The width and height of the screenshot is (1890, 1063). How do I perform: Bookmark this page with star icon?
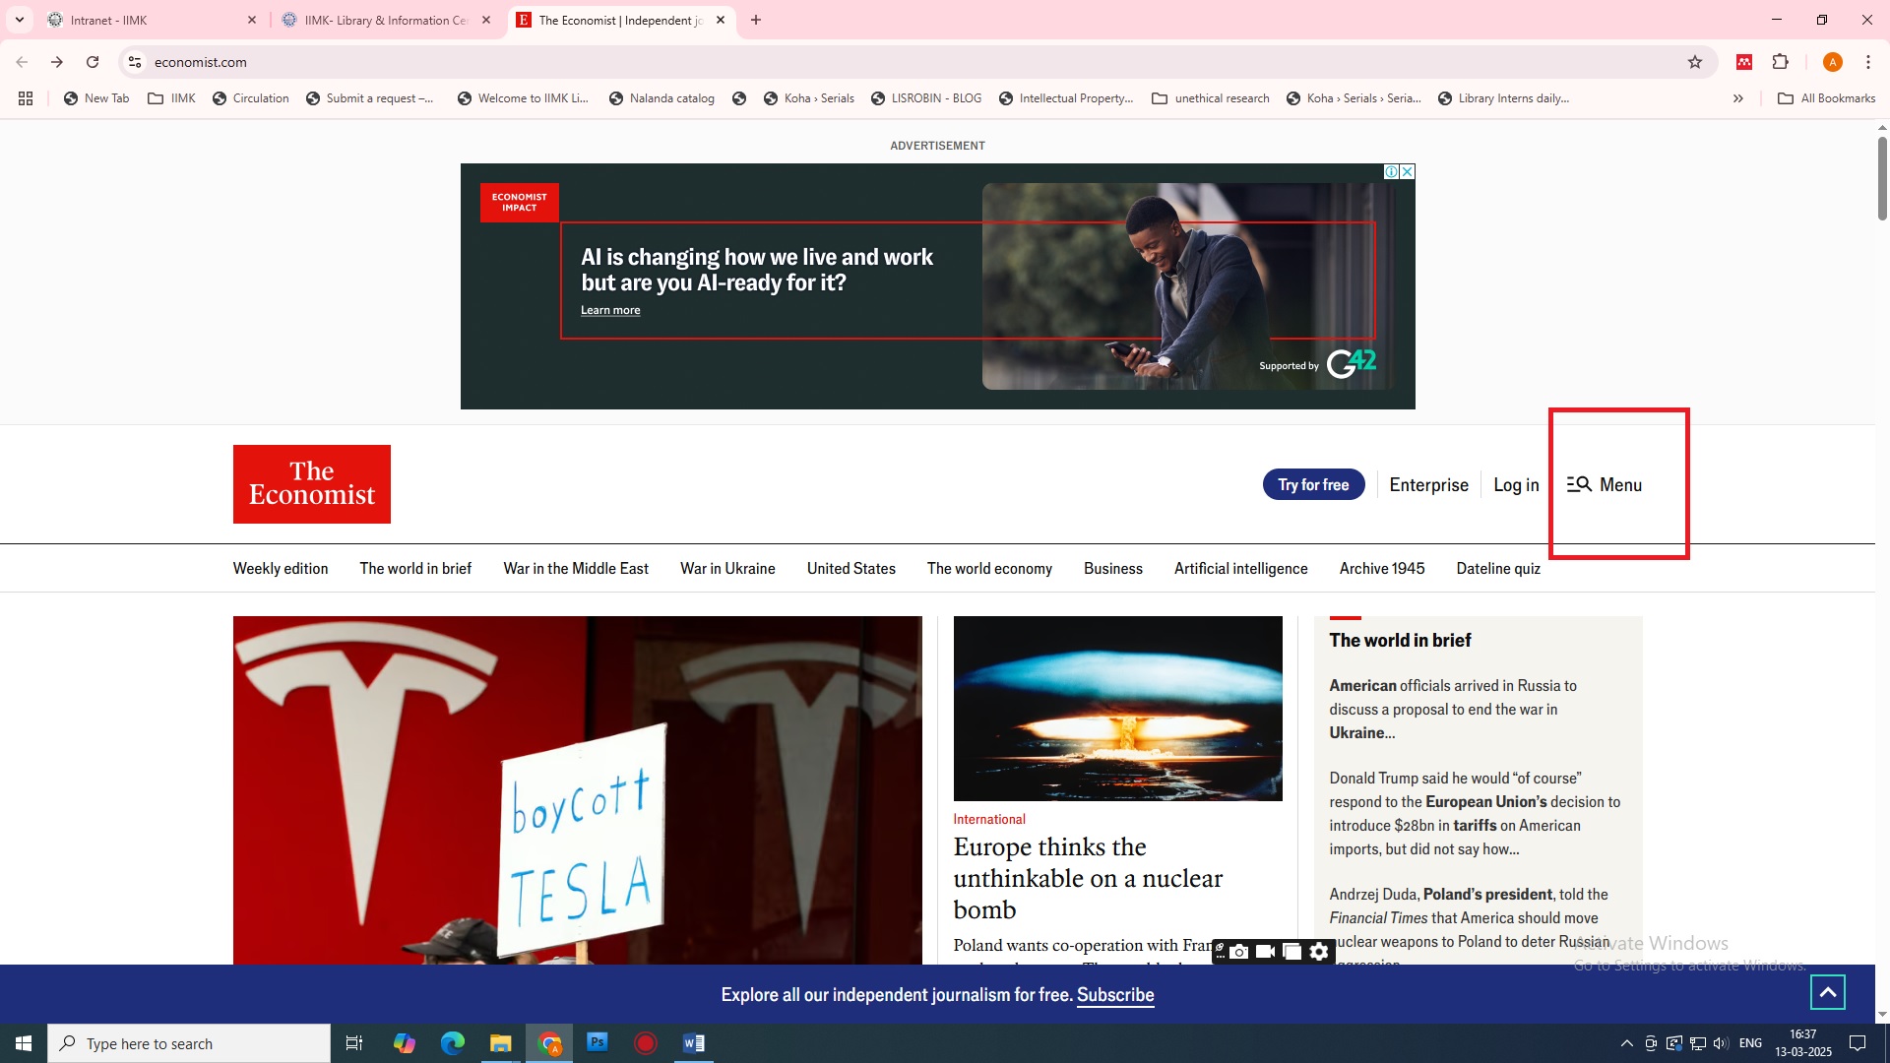[x=1694, y=62]
